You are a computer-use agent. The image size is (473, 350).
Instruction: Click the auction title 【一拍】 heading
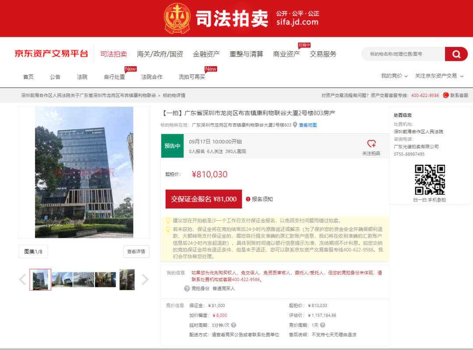pyautogui.click(x=248, y=113)
